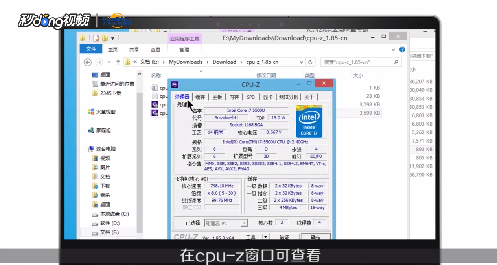The image size is (497, 265).
Task: Click MyDownloads in the address path
Action: [185, 62]
